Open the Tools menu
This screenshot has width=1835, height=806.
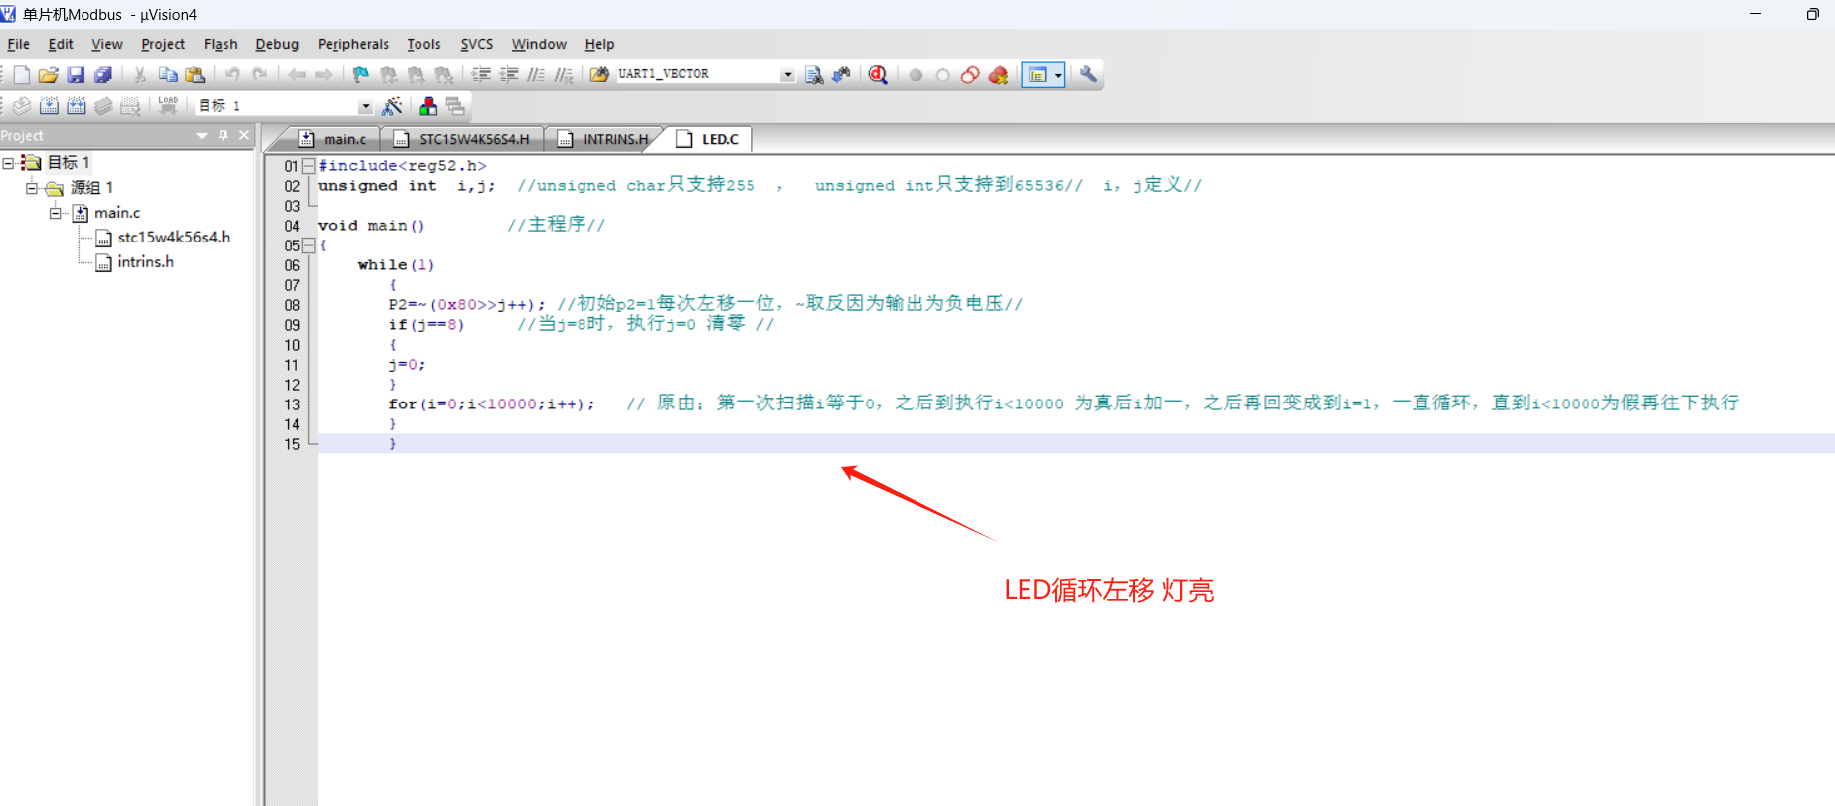click(423, 44)
